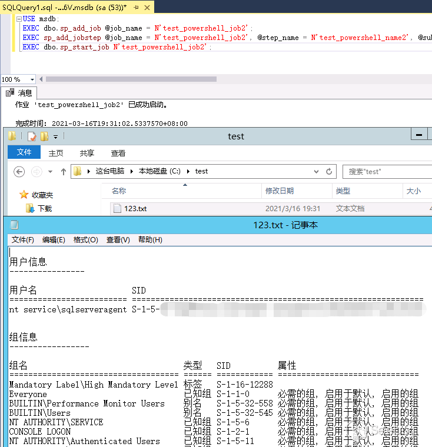Click the nt service\sqlserveragent text

pyautogui.click(x=68, y=309)
